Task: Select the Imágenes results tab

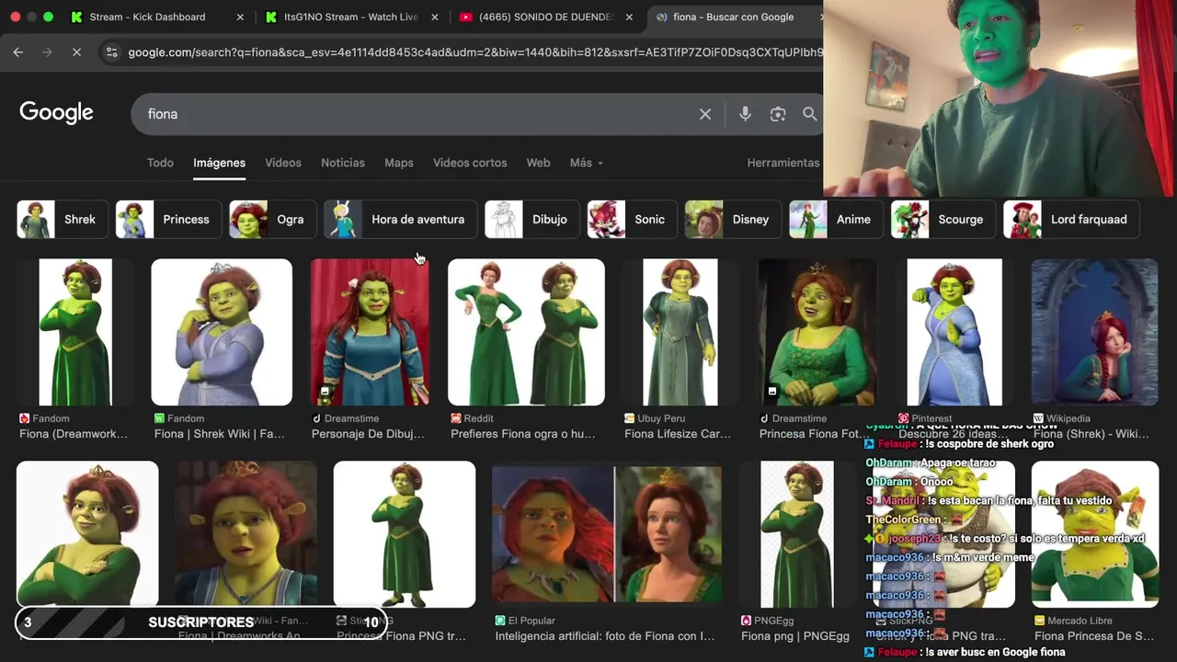Action: pos(219,163)
